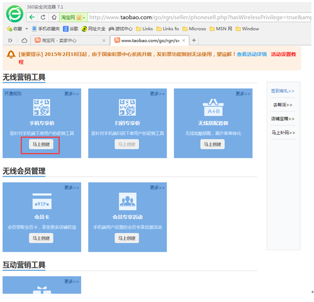Image resolution: width=314 pixels, height=302 pixels.
Task: Open the 签到有礼>> sidebar link
Action: [282, 91]
